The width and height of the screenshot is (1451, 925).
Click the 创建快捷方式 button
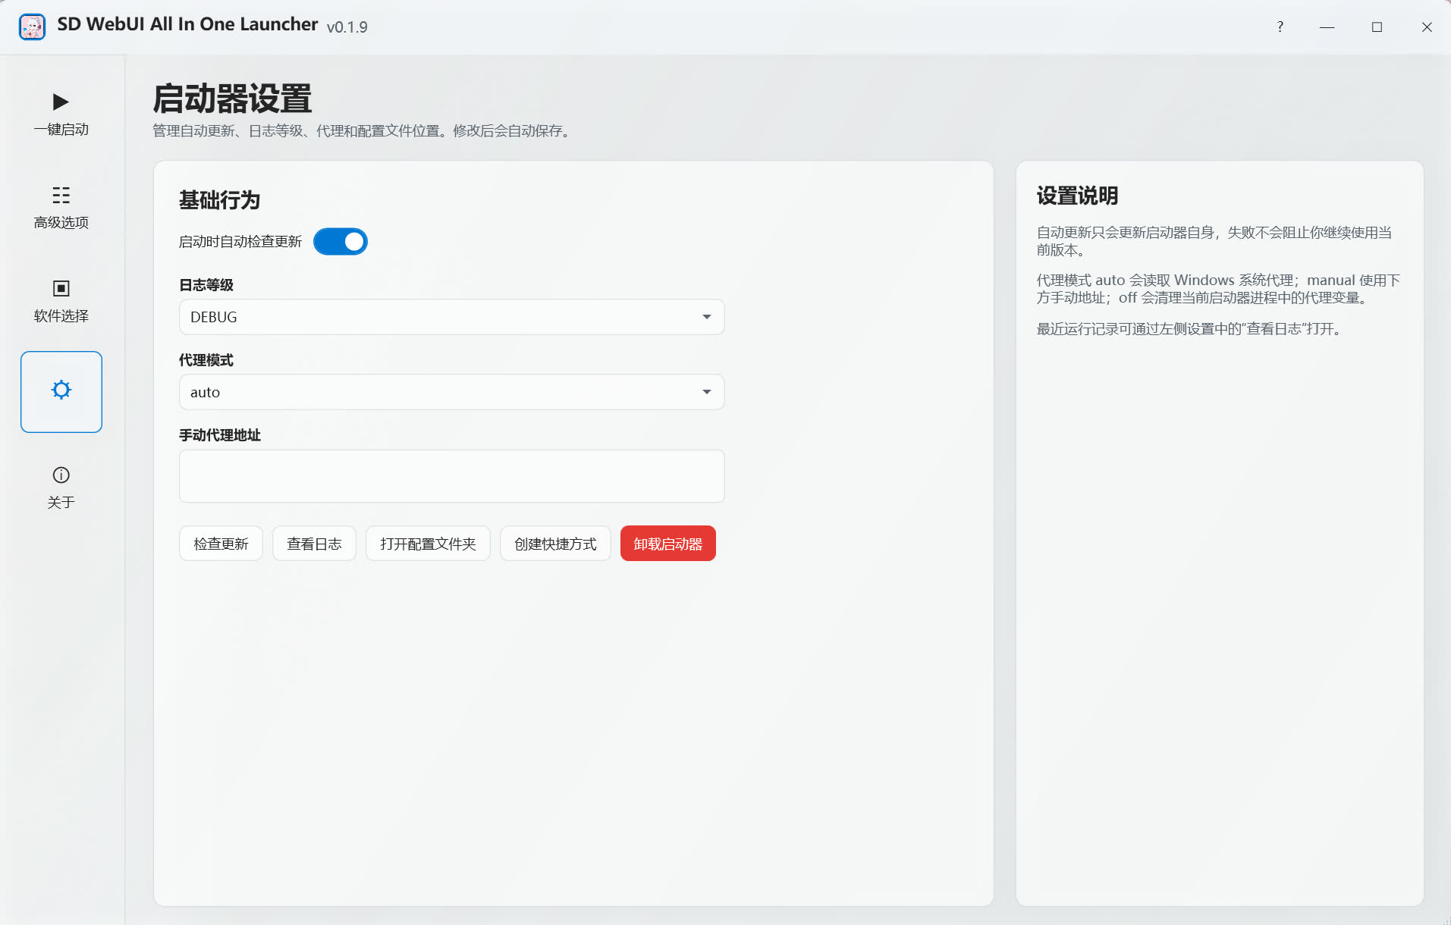(555, 544)
